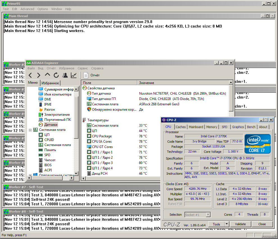
Task: Select SPD tree item in AIDA64
Action: pos(44,155)
